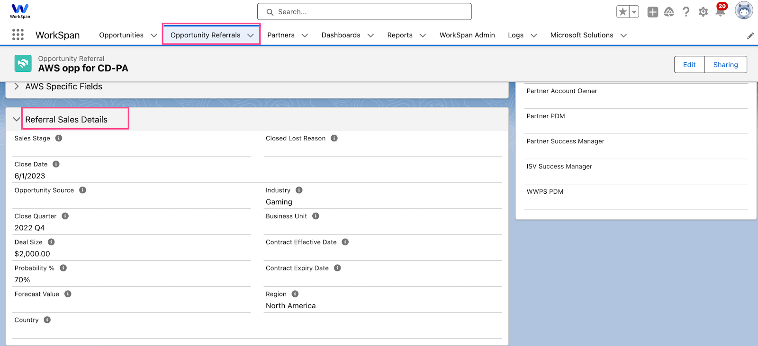Open the Notifications bell

720,12
